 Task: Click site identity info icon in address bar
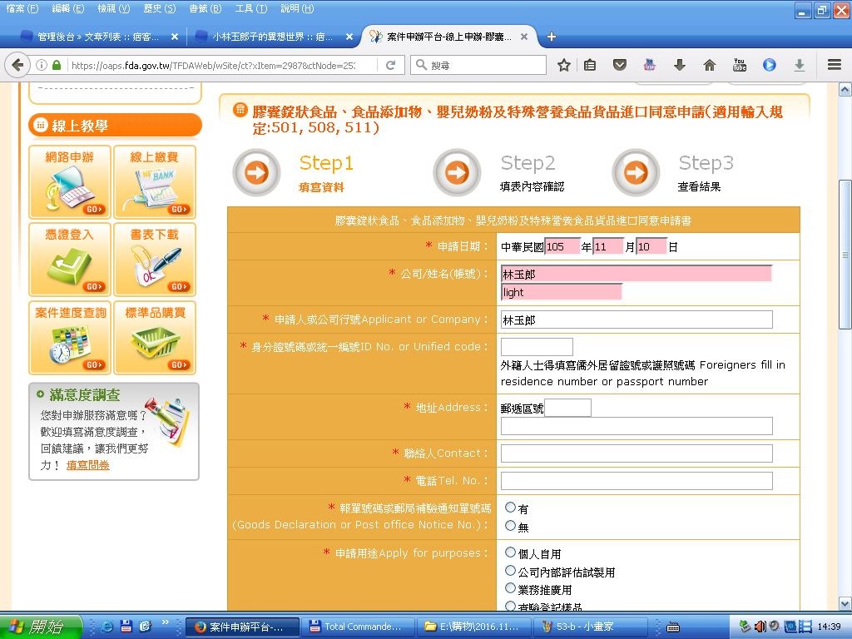tap(42, 65)
